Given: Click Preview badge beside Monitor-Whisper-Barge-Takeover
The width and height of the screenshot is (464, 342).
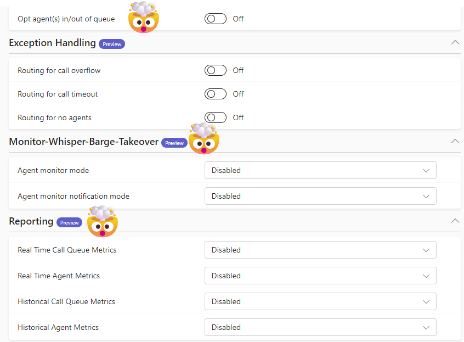Looking at the screenshot, I should pos(174,143).
